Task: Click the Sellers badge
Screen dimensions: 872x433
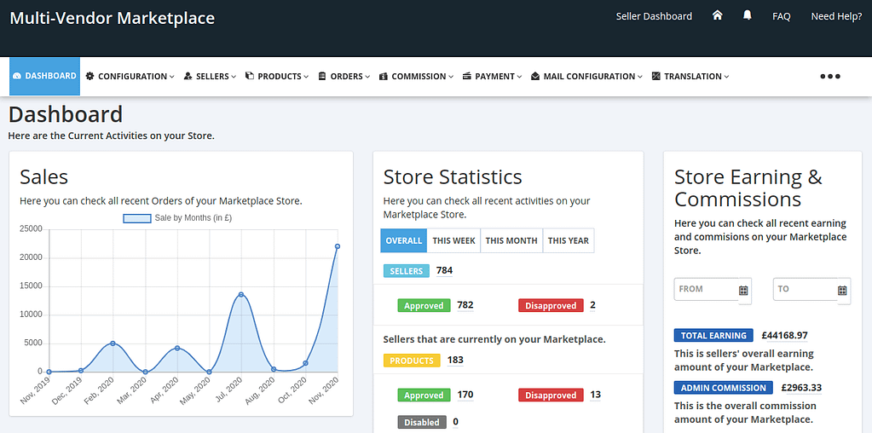Action: (407, 271)
